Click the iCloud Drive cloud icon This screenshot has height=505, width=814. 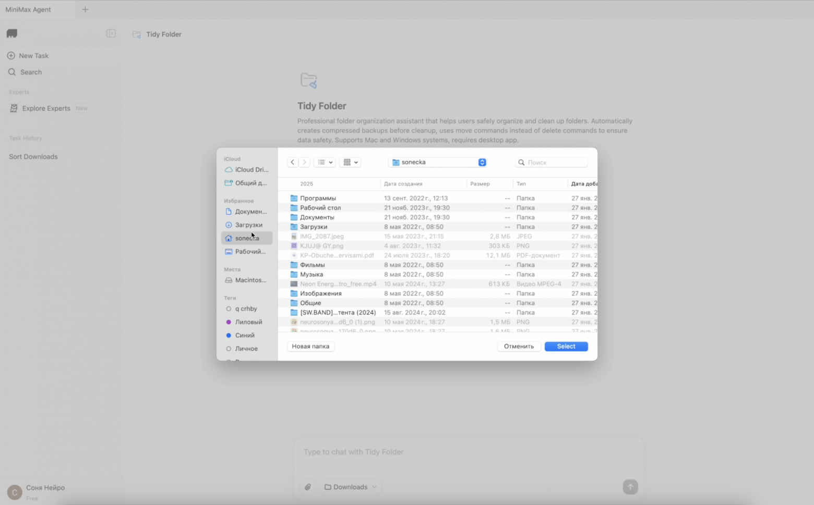229,170
